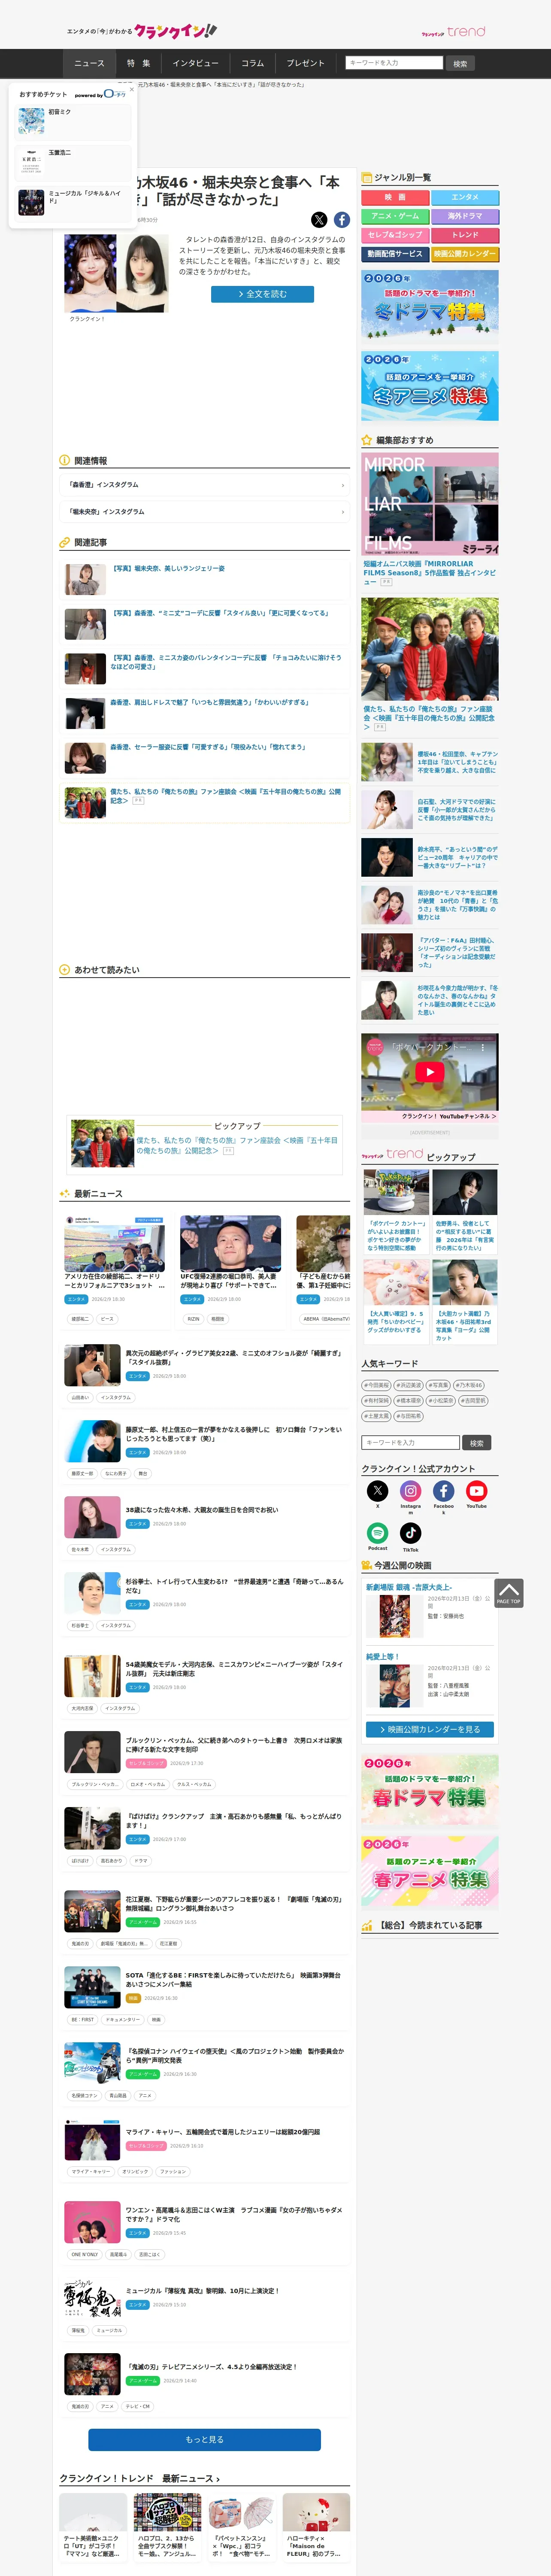Viewport: 551px width, 2576px height.
Task: Open 映画公開カレンダーを見る button
Action: tap(430, 1729)
